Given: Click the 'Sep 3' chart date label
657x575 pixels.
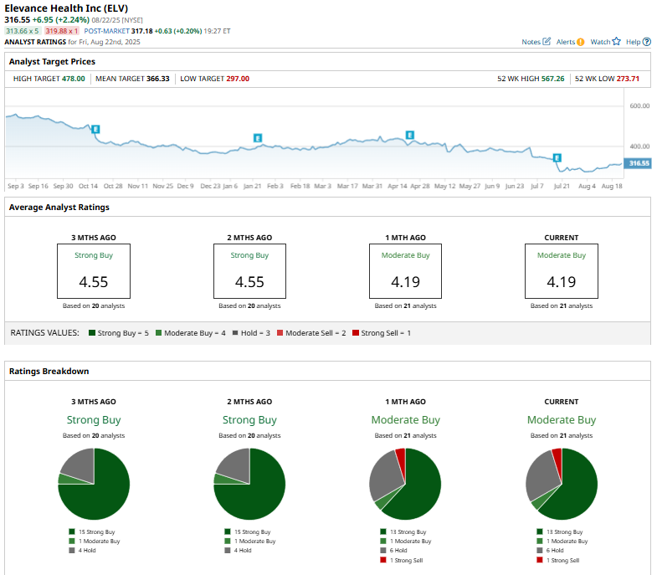Looking at the screenshot, I should pos(16,186).
